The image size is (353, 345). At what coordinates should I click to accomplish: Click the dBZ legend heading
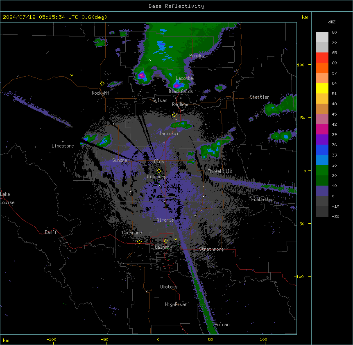tap(332, 22)
